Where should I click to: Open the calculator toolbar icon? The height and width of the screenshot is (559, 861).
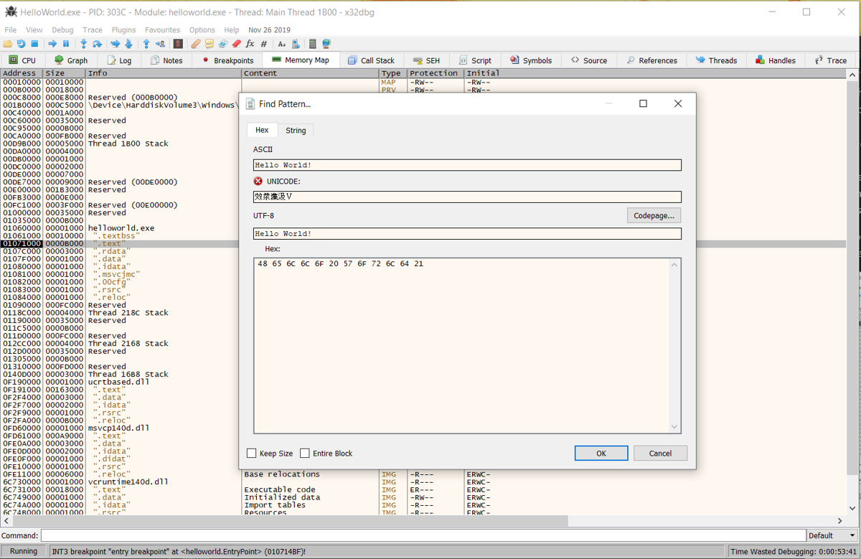coord(313,44)
